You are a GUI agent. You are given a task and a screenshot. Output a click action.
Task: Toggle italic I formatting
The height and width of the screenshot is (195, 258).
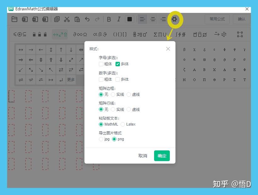(119, 19)
